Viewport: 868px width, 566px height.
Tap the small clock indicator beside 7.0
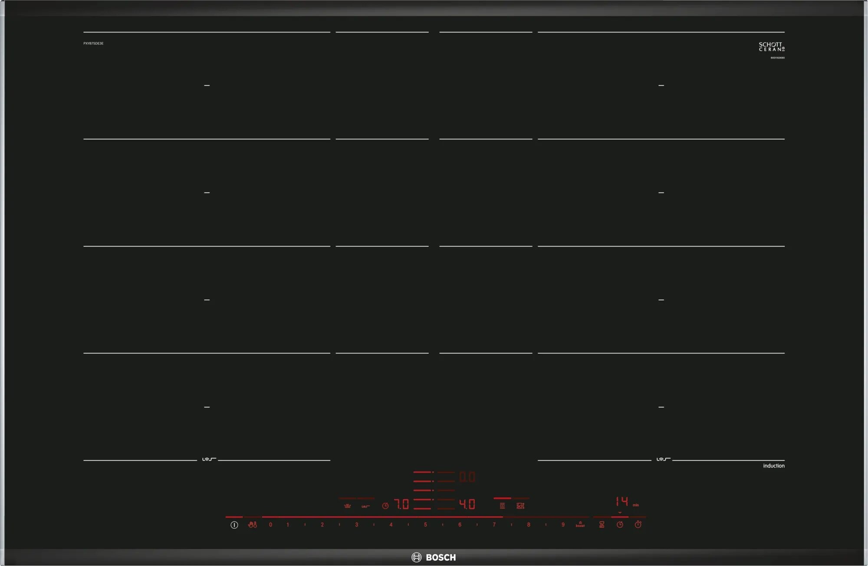(x=385, y=506)
